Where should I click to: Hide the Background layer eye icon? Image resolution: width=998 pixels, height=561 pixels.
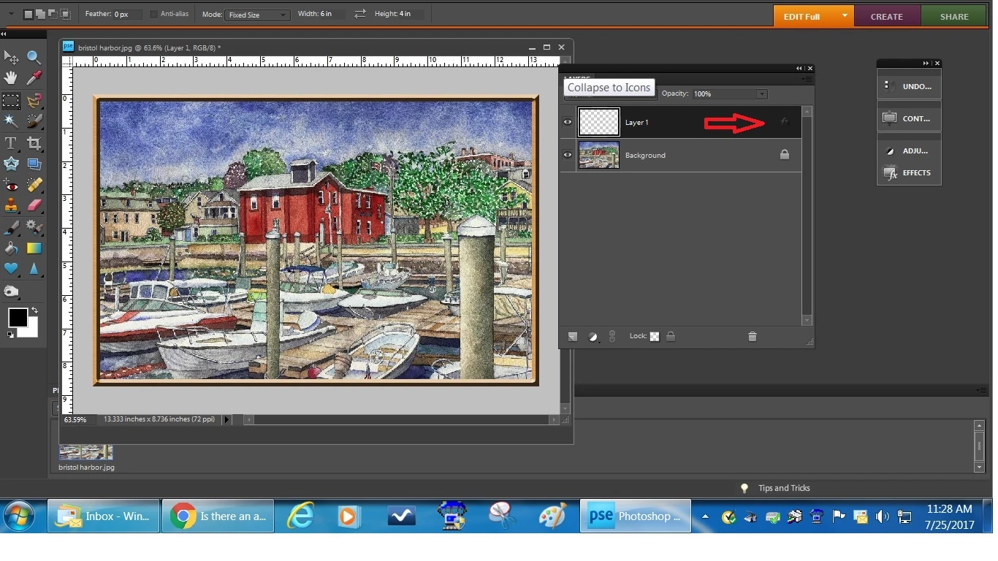[x=568, y=155]
